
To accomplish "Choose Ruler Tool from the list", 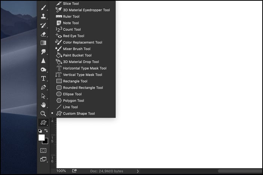I will point(83,16).
